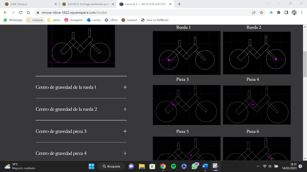Screen dimensions: 307x172
Task: Open Microsoft Word from taskbar
Action: coord(205,166)
